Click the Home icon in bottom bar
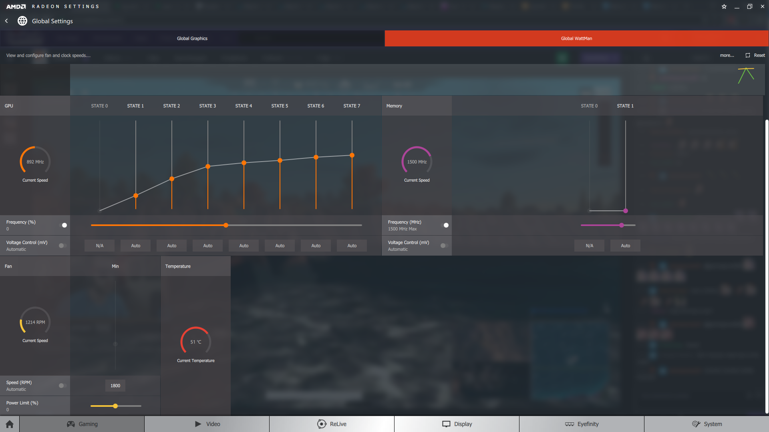Image resolution: width=769 pixels, height=432 pixels. 10,424
